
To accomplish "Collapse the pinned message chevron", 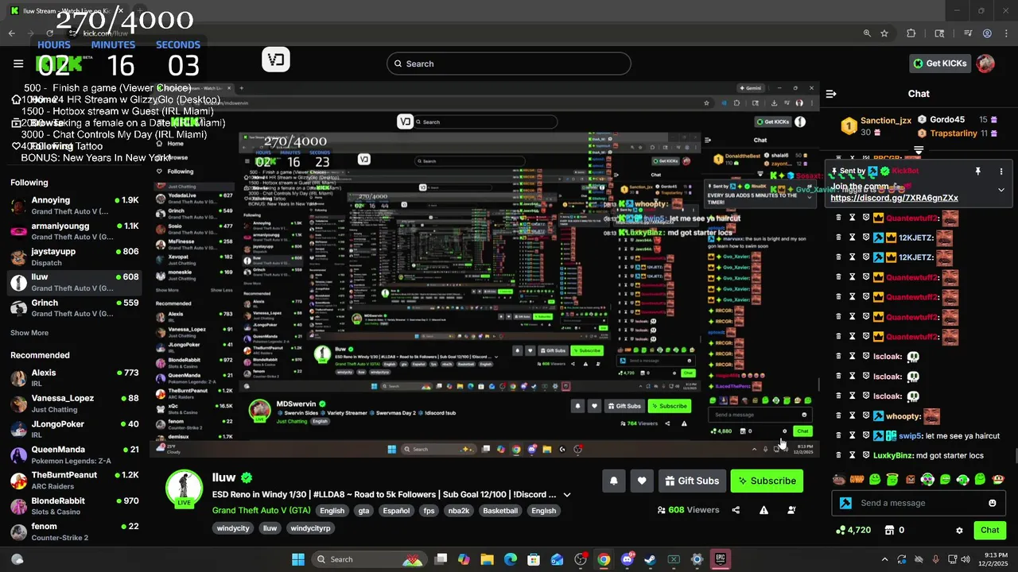I will point(1001,190).
